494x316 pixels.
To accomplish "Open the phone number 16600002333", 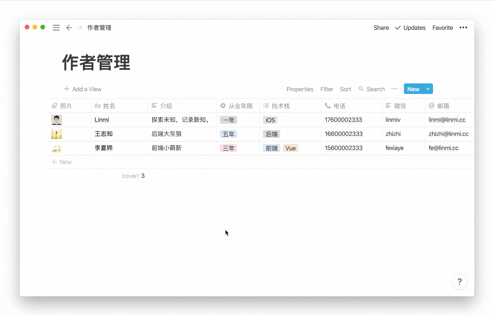I will [343, 134].
